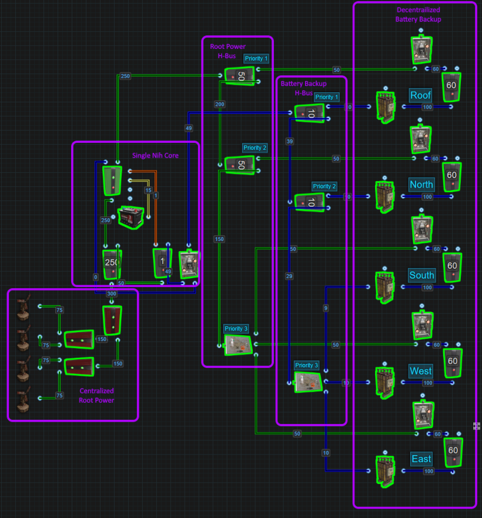The image size is (482, 518).
Task: Click the 300 wire value label
Action: click(112, 293)
